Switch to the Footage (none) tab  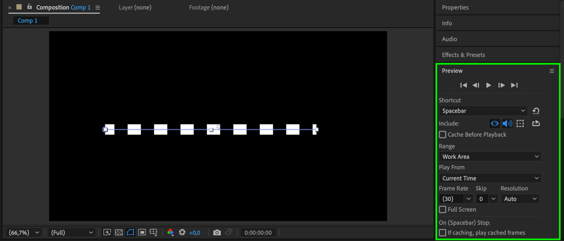(209, 7)
